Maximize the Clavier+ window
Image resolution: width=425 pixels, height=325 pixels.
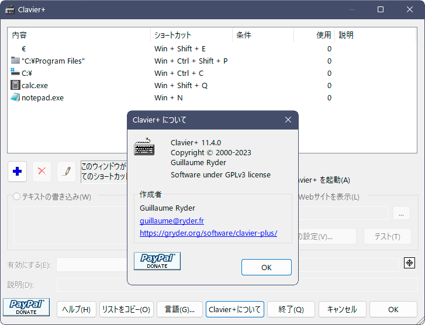[381, 9]
